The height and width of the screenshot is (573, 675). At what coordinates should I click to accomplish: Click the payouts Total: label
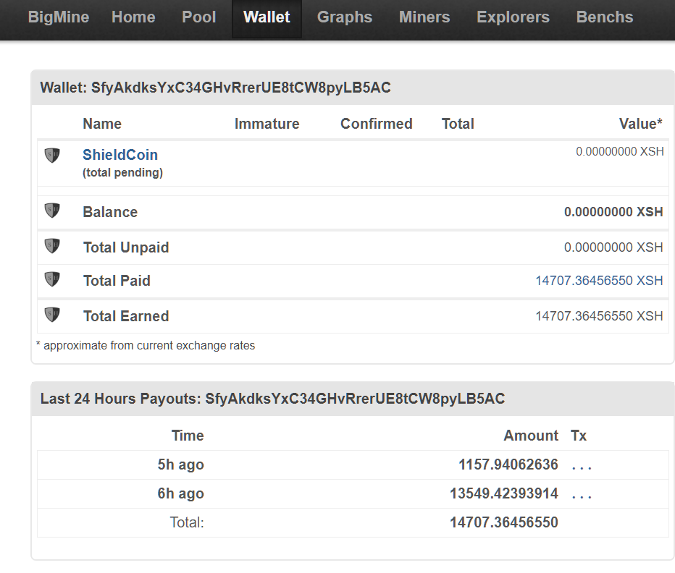[x=187, y=522]
